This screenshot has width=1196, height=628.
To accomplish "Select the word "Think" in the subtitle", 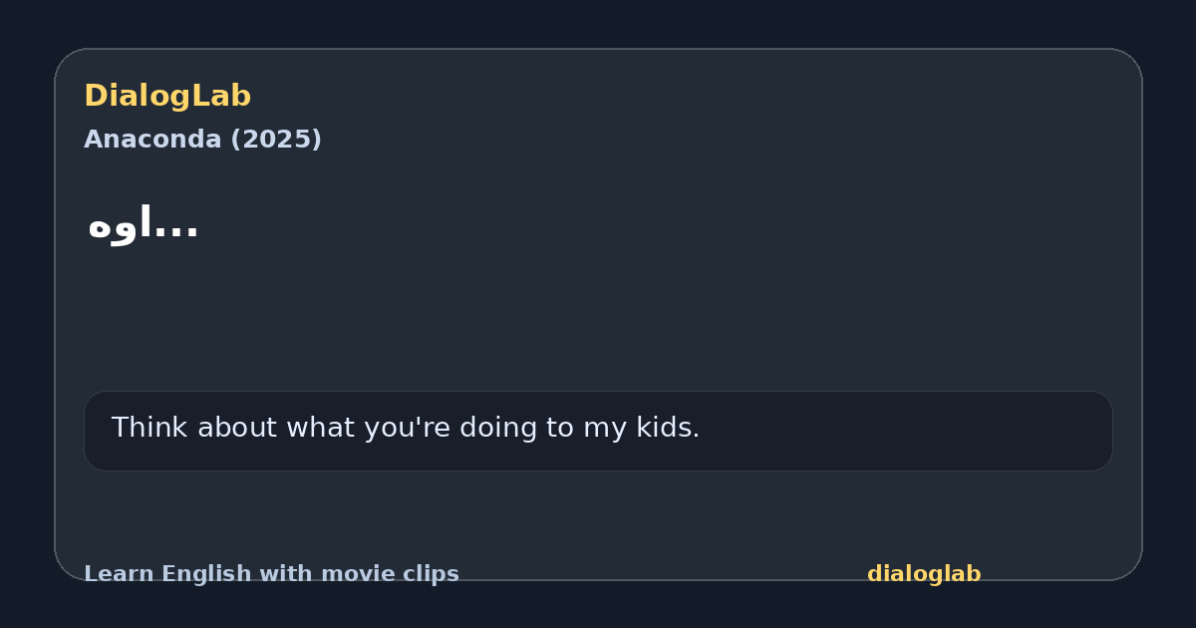I will coord(147,428).
